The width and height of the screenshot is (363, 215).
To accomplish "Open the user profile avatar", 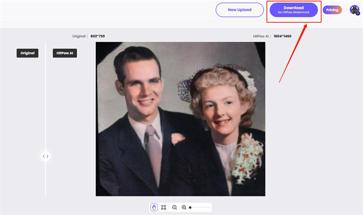I will point(354,10).
